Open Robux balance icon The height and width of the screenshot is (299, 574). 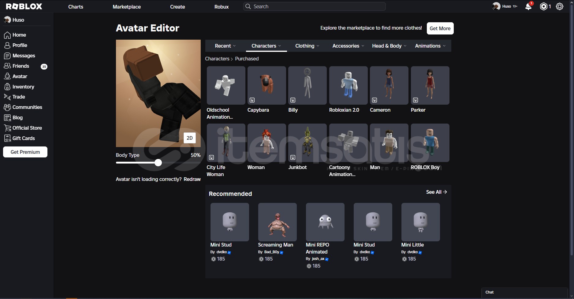tap(543, 6)
